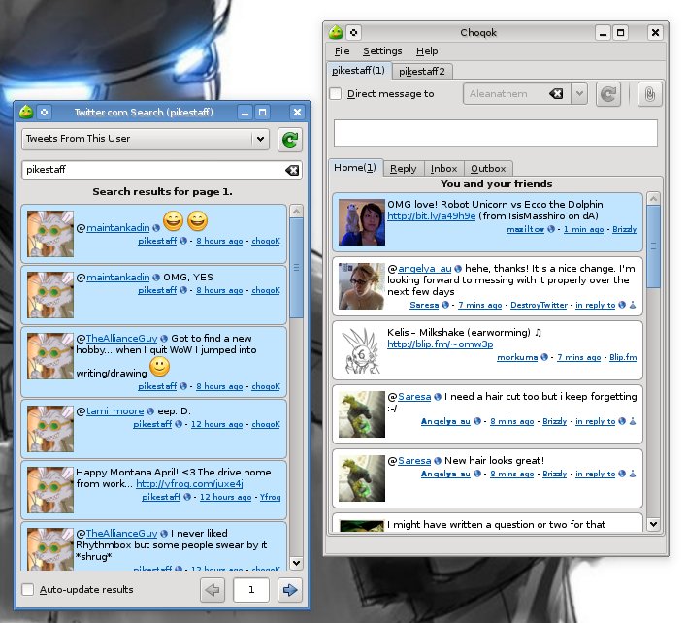Click thread icon on Saresa's reply tweet
Screen dimensions: 687x623
[x=633, y=305]
